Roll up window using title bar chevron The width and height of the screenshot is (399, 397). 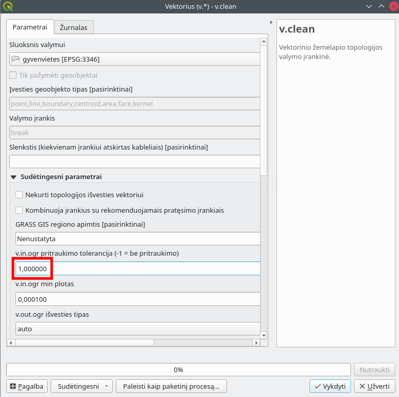coord(381,6)
